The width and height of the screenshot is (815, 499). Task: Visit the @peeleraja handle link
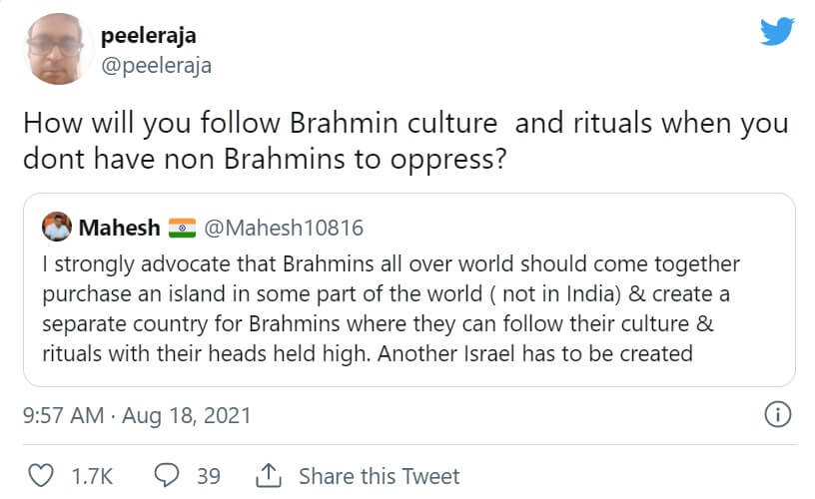click(x=156, y=65)
